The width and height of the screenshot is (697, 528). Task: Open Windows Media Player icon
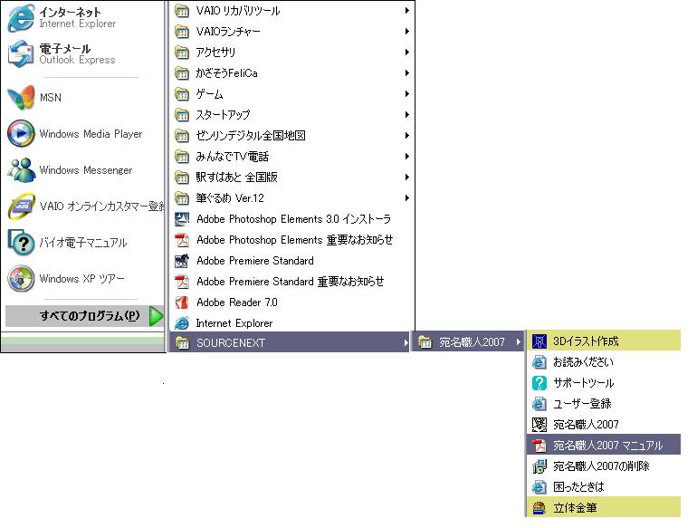coord(21,133)
